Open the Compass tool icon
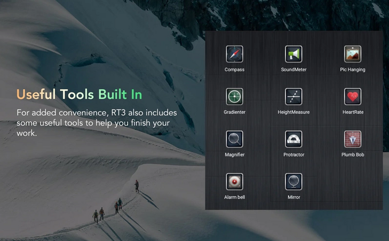Viewport: 389px width, 241px height. tap(234, 54)
